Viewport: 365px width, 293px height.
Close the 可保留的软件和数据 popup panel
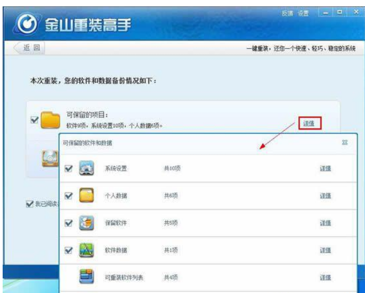coord(345,143)
